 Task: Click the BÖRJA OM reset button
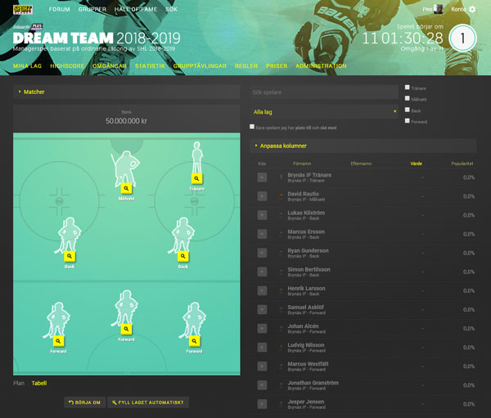click(84, 402)
